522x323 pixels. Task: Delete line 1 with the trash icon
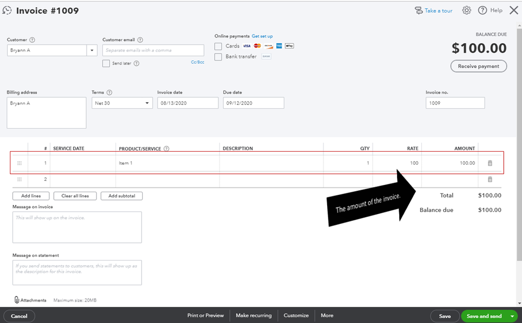point(490,163)
